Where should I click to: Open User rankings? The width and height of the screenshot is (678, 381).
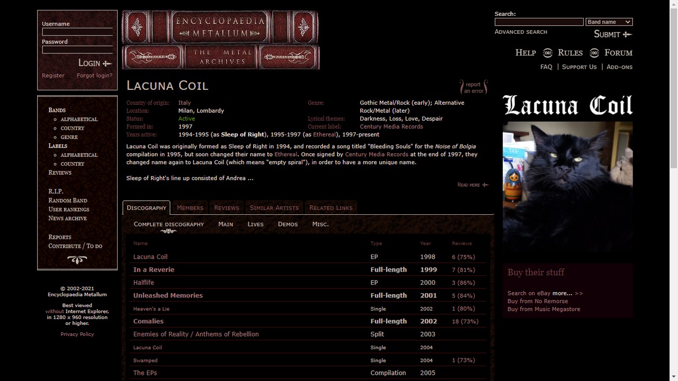69,210
